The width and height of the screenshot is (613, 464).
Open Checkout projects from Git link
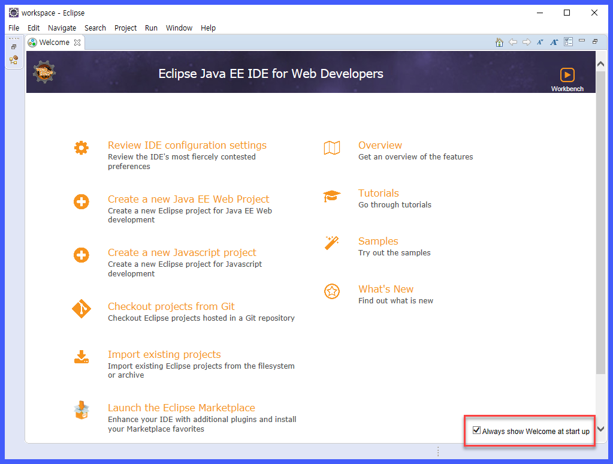pyautogui.click(x=171, y=306)
